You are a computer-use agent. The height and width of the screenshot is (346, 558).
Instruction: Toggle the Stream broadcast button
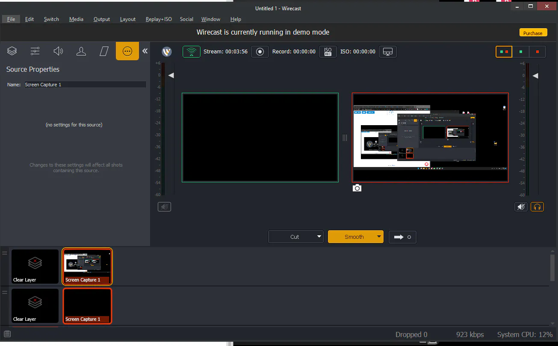pyautogui.click(x=192, y=52)
